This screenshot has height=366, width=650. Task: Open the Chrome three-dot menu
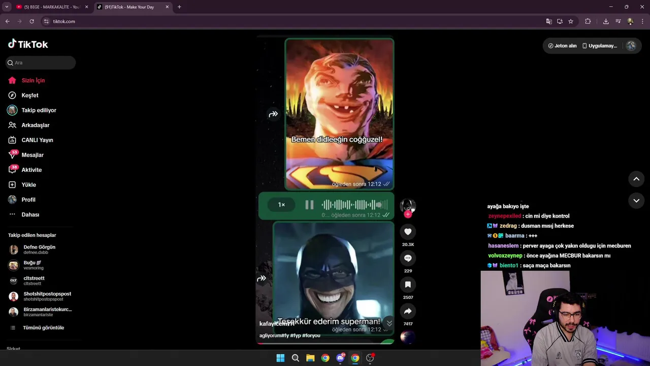coord(643,21)
